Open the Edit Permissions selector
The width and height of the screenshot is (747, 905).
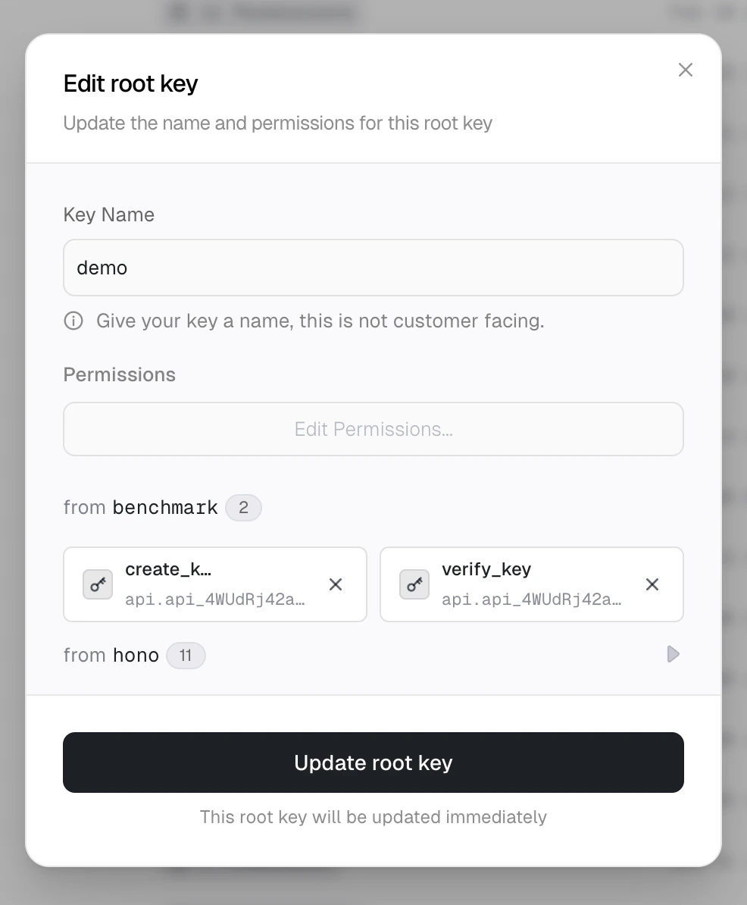373,429
